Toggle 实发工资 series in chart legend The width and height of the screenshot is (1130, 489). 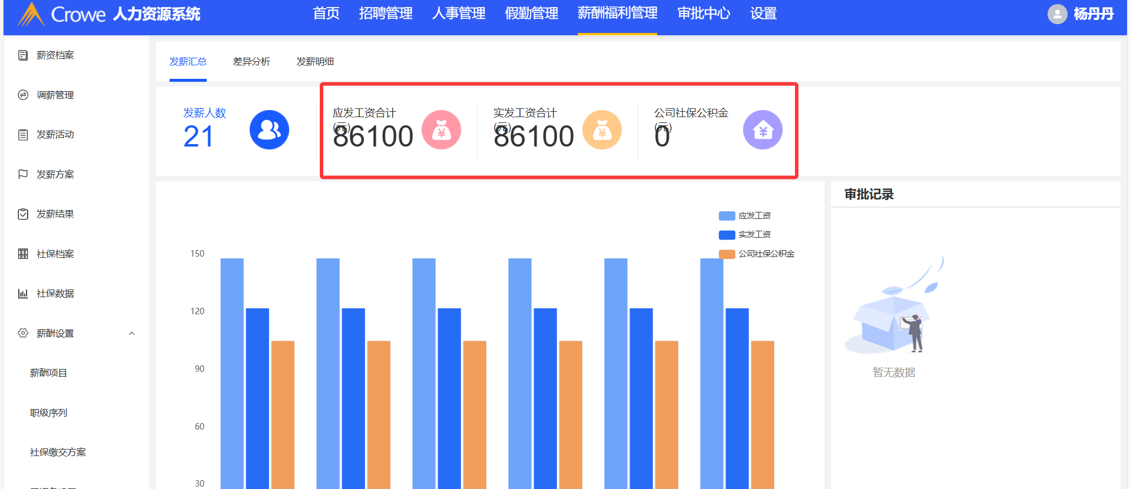[x=745, y=235]
